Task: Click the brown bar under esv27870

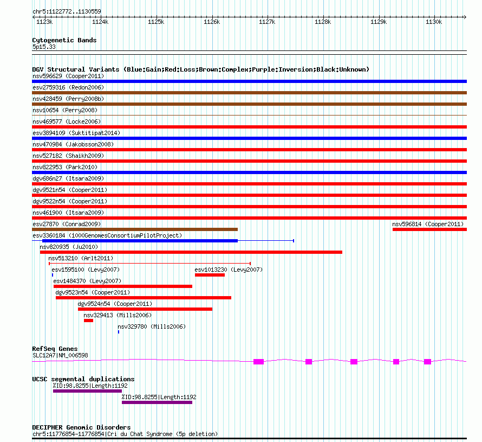Action: pos(135,229)
